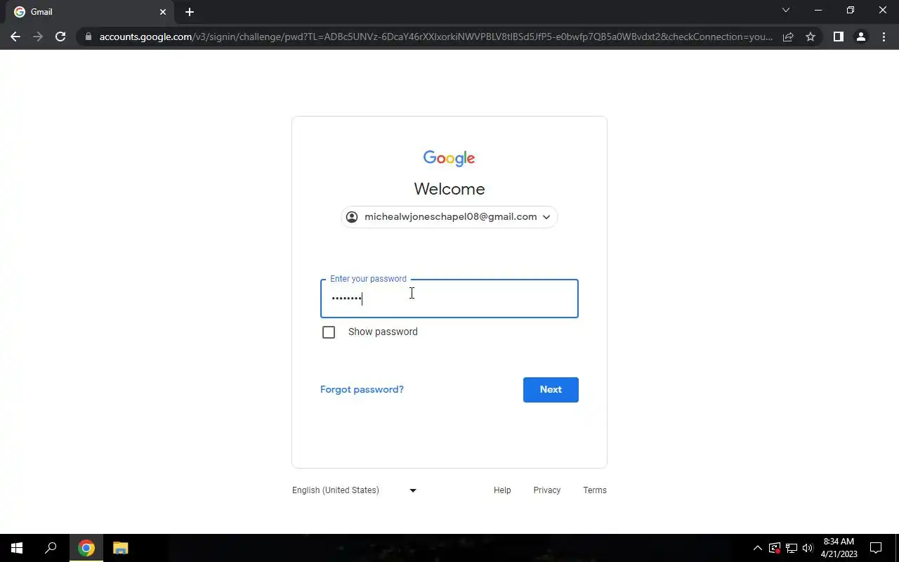Click the browser forward arrow
Screen dimensions: 899x562
point(38,37)
